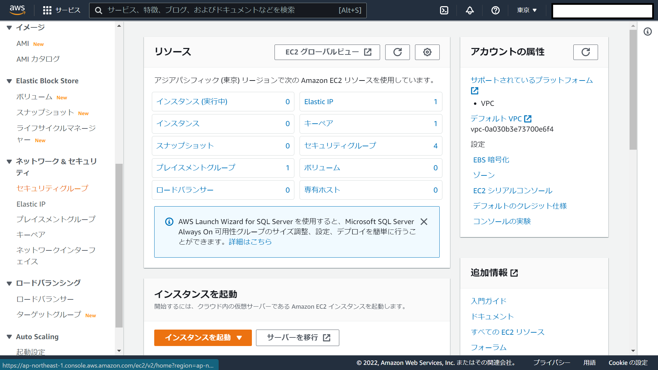Click the EC2 グローバルビュー button
This screenshot has width=658, height=370.
coord(327,52)
